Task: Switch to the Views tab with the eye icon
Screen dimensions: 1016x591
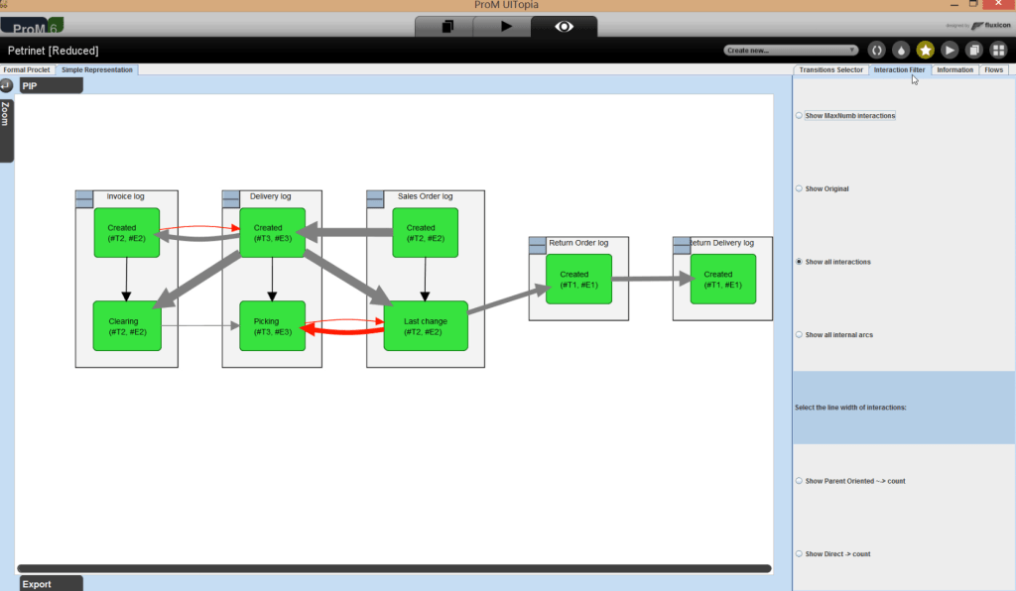Action: pyautogui.click(x=564, y=27)
